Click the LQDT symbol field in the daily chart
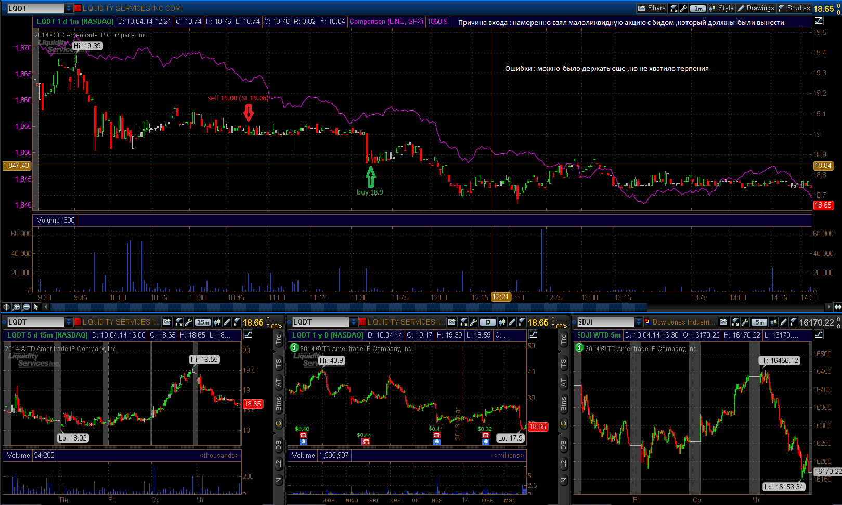The width and height of the screenshot is (842, 505). (320, 322)
